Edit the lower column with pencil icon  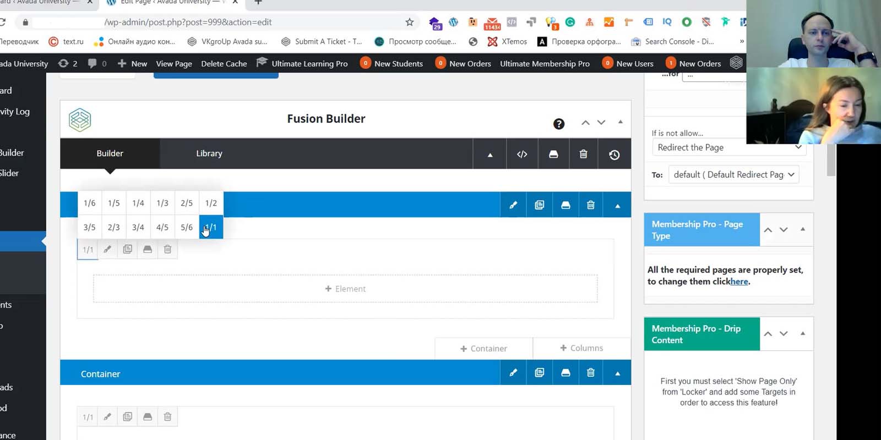[107, 417]
